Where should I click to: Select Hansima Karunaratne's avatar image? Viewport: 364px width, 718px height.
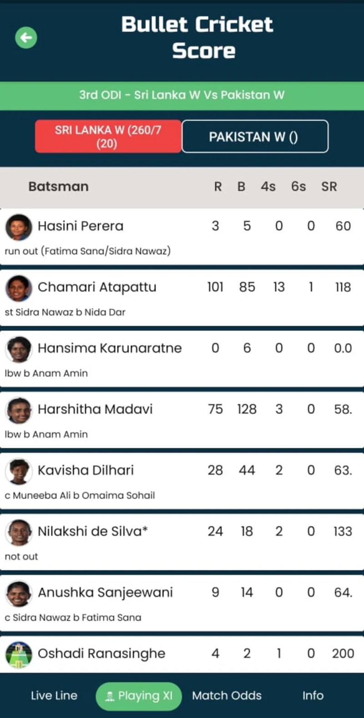(x=19, y=349)
